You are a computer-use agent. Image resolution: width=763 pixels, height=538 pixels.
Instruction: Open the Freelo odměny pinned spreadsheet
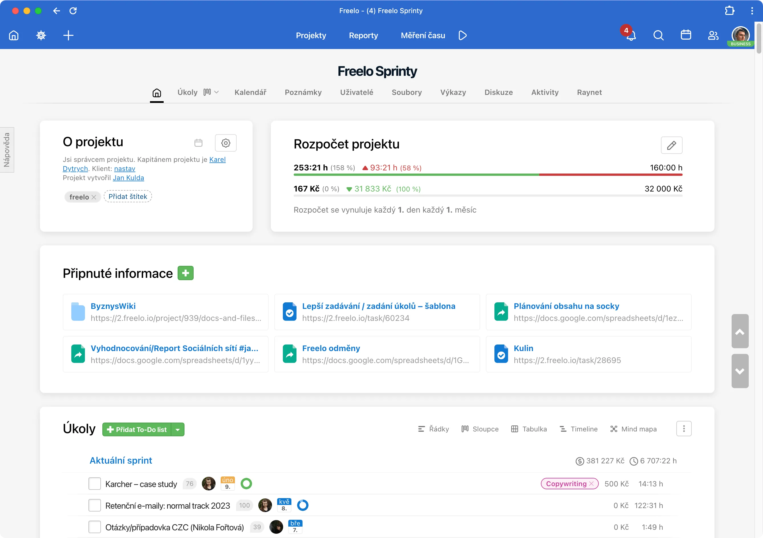pos(377,354)
